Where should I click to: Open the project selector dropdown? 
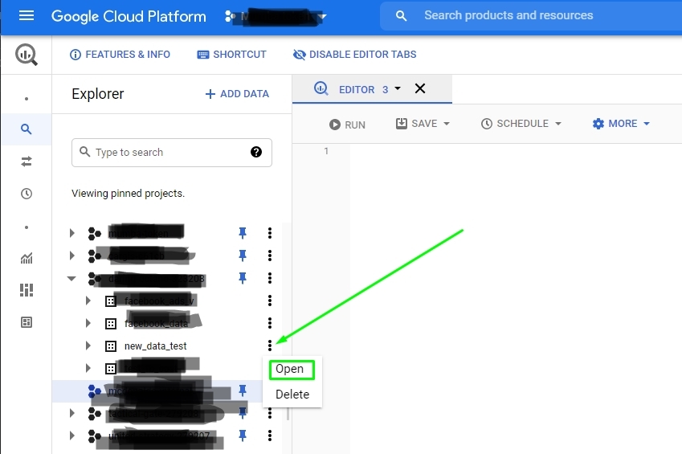(x=276, y=17)
